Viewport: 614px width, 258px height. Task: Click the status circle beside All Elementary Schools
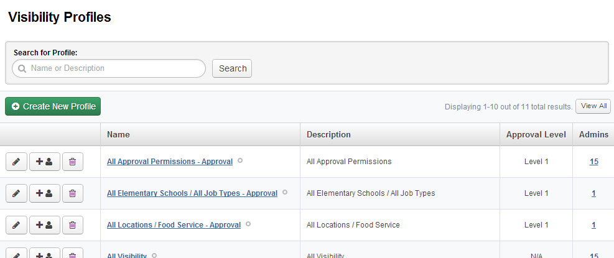tap(285, 192)
